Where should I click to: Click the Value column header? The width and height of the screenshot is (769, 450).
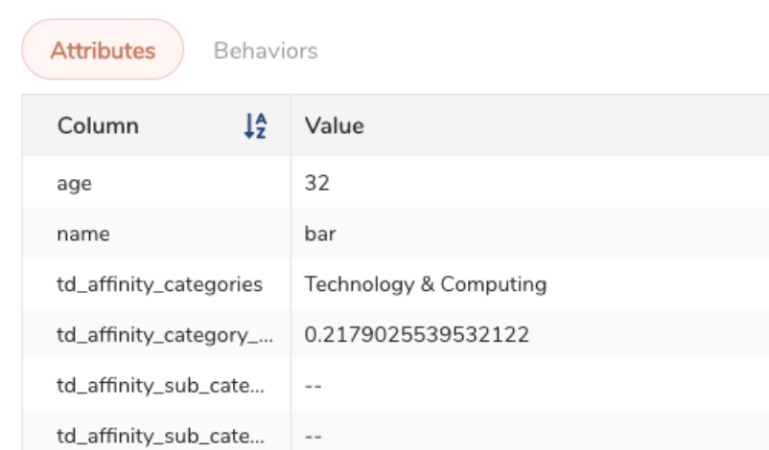point(335,125)
